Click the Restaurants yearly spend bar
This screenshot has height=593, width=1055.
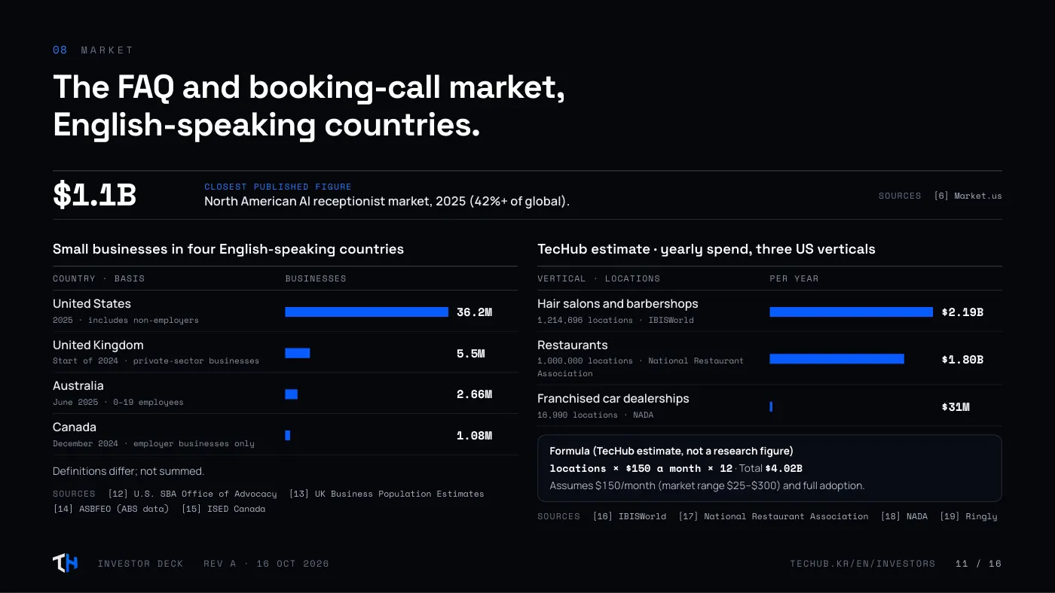pos(836,359)
